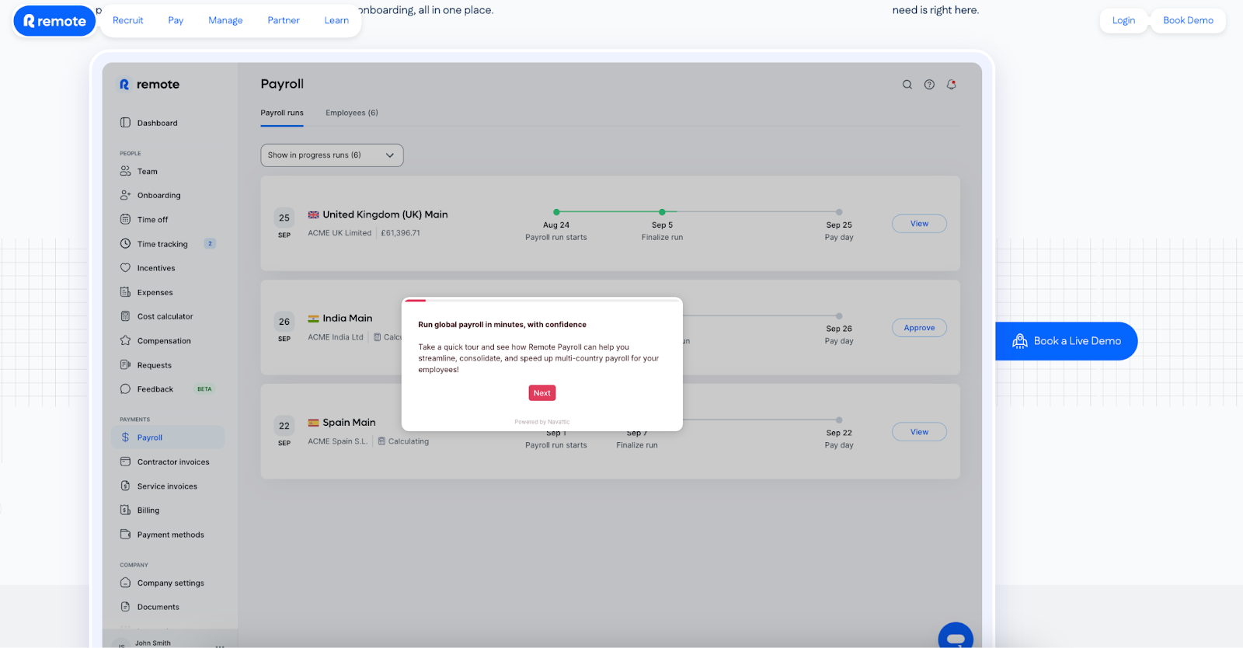Open the Learn menu
The image size is (1243, 648).
pyautogui.click(x=336, y=21)
